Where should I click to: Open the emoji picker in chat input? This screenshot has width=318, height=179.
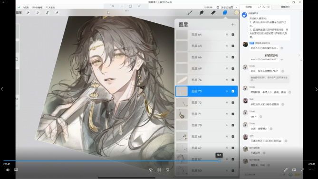point(290,175)
